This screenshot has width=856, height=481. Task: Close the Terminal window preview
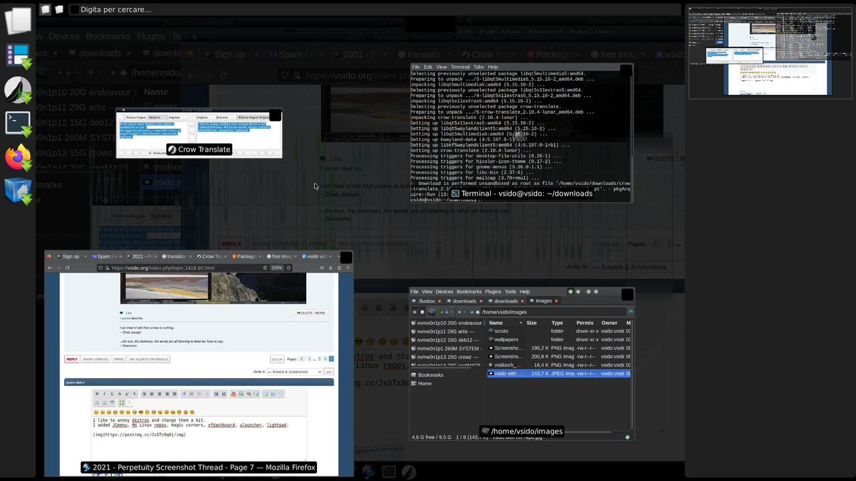(626, 70)
